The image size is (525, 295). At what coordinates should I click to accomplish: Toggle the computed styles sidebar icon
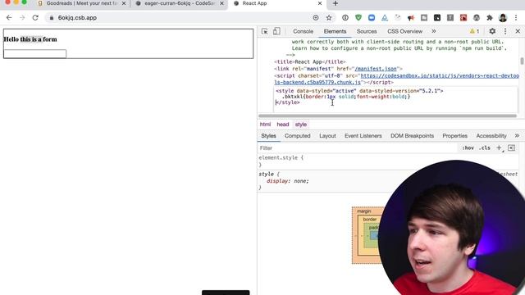[x=511, y=147]
